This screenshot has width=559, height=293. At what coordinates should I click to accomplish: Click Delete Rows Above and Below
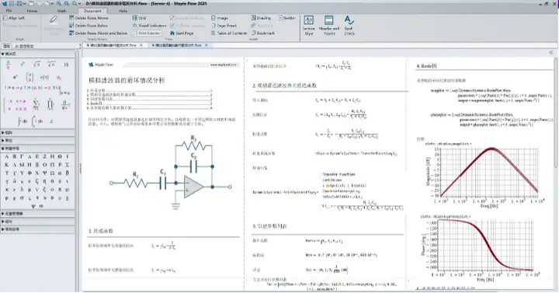(98, 33)
